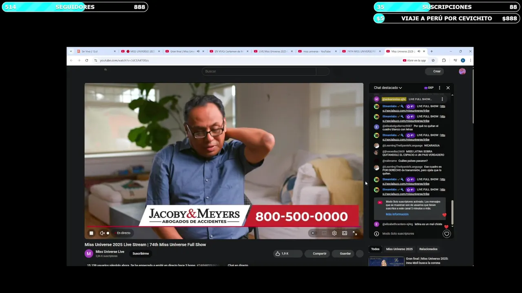Open the player settings gear

coord(334,233)
